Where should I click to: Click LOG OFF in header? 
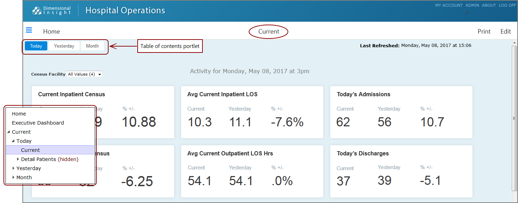coord(507,5)
